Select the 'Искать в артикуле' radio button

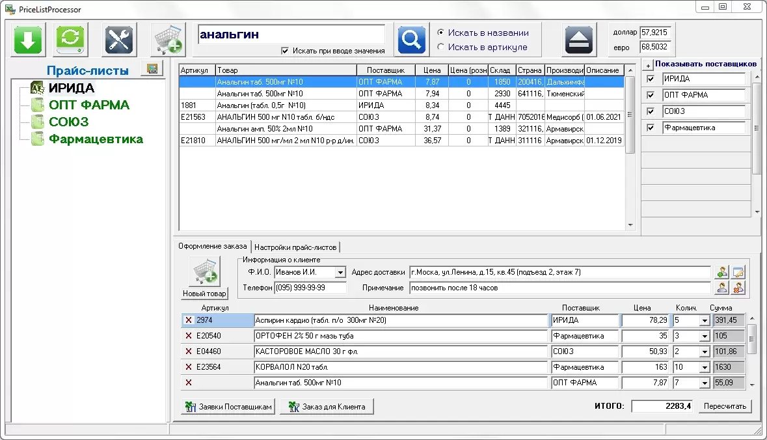click(x=441, y=47)
